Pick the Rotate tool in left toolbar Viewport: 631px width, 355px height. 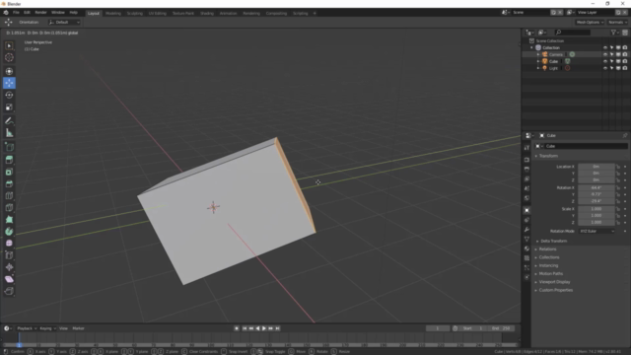click(9, 95)
